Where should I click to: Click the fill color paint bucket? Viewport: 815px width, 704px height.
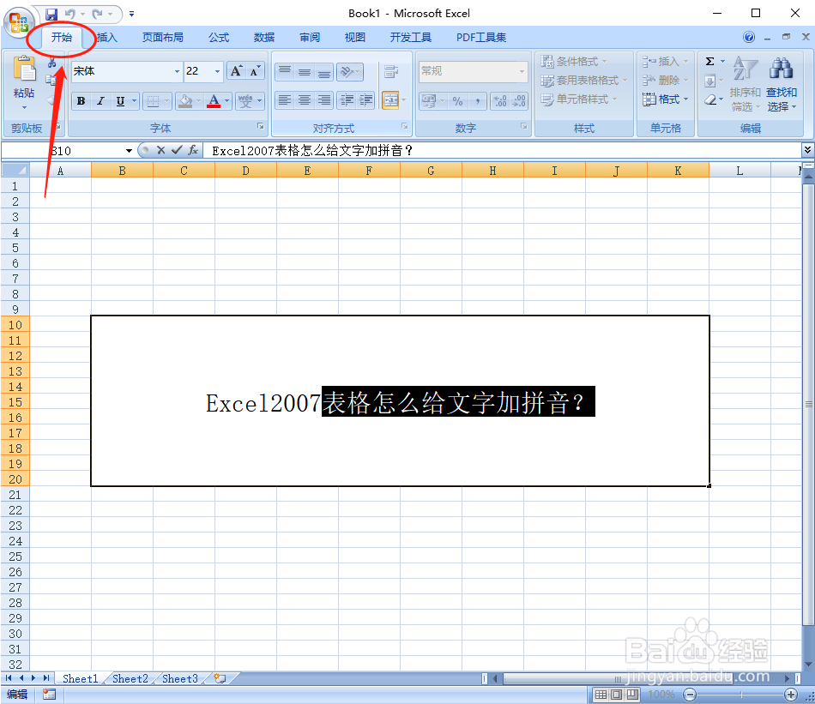click(x=185, y=100)
